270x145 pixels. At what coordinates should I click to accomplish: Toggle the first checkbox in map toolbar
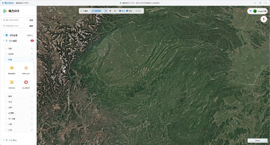click(120, 11)
